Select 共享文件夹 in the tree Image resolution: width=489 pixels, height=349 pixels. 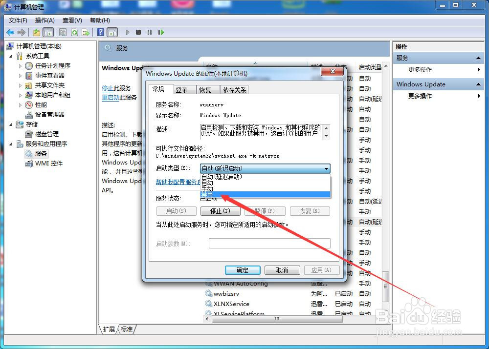pyautogui.click(x=50, y=85)
